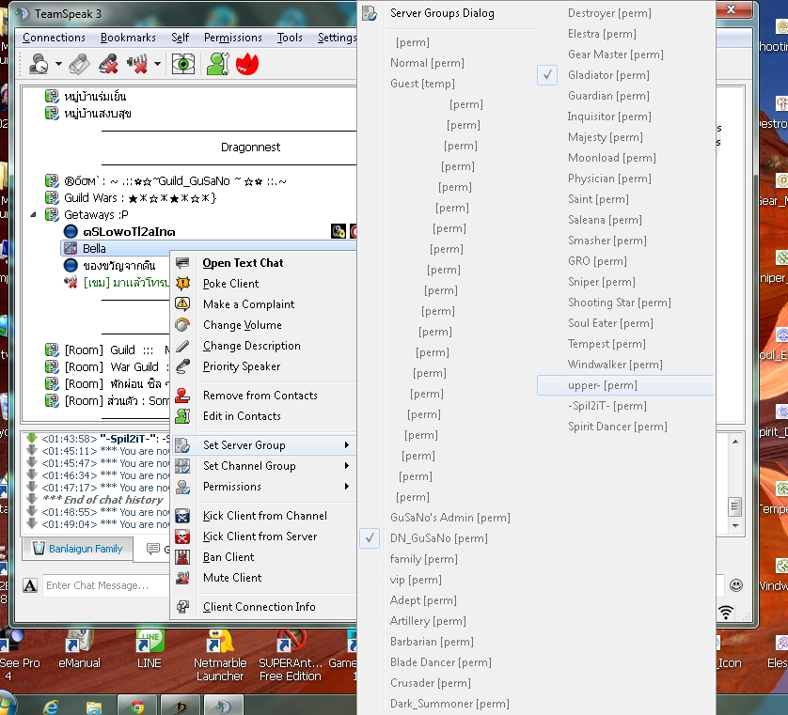Choose Edit in Contacts
The height and width of the screenshot is (715, 788).
(x=264, y=416)
